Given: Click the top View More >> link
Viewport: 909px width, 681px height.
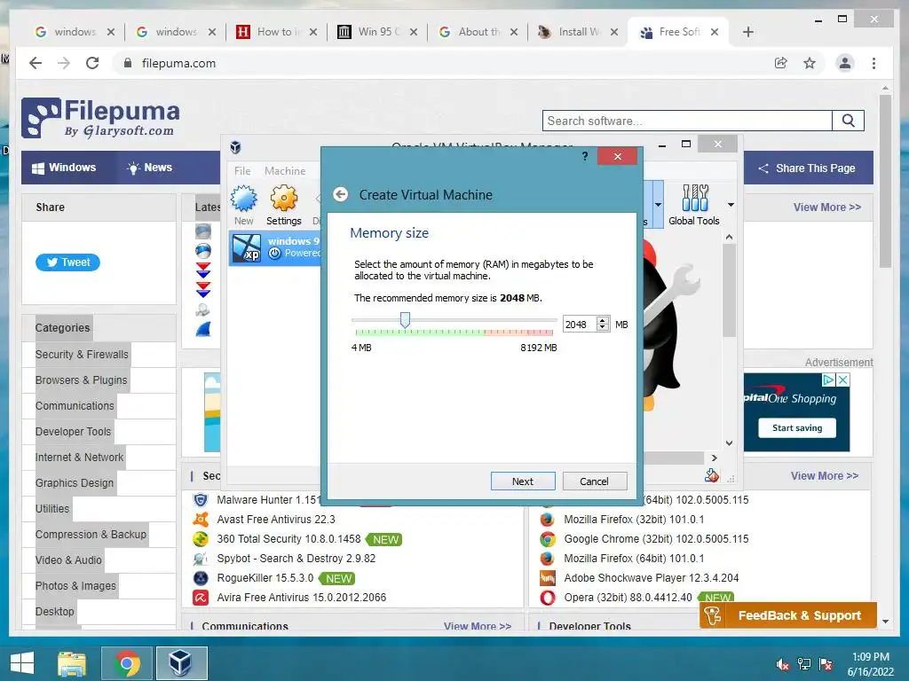Looking at the screenshot, I should [x=827, y=207].
